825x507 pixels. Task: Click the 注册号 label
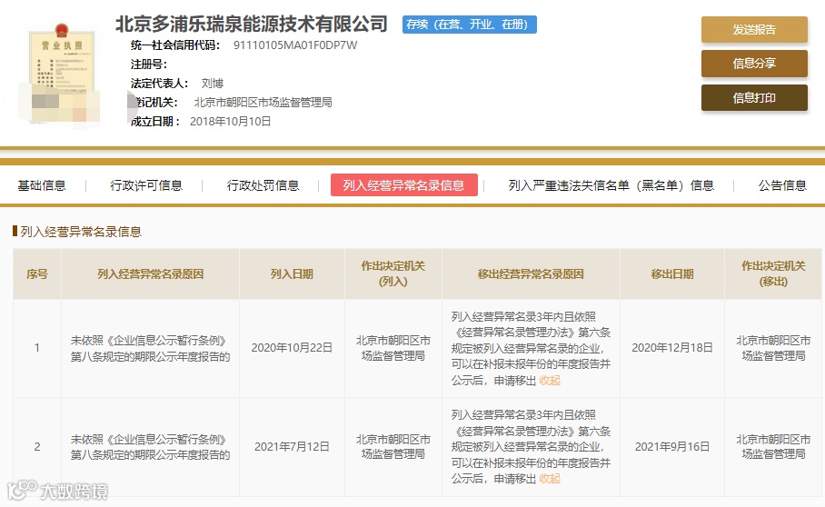[x=148, y=65]
